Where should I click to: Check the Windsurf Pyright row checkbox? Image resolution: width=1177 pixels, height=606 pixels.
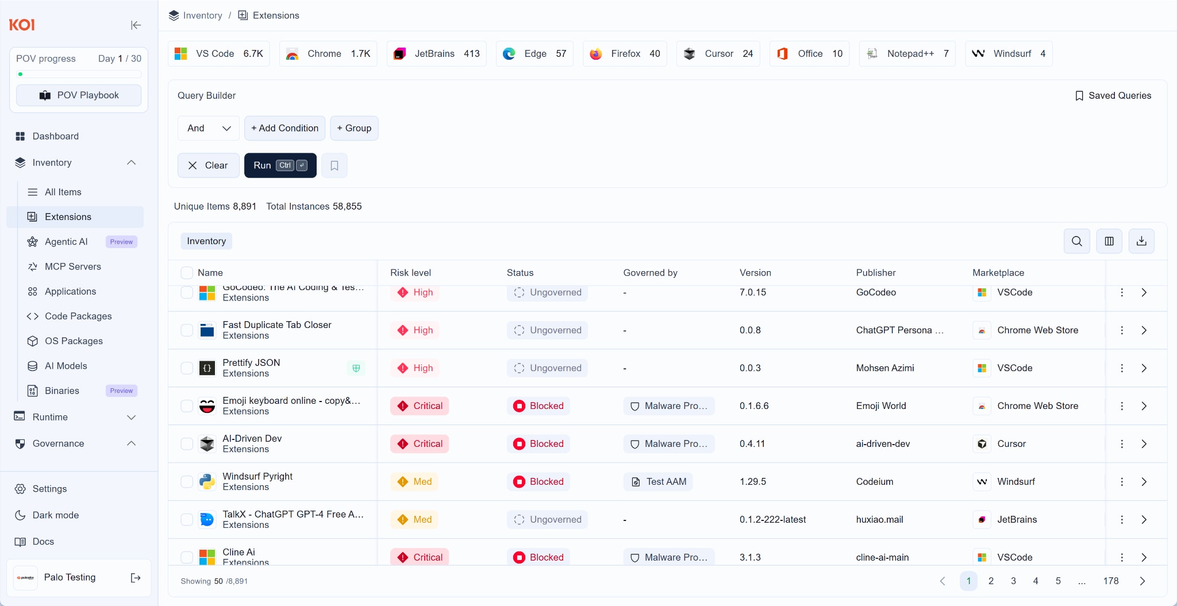(187, 482)
